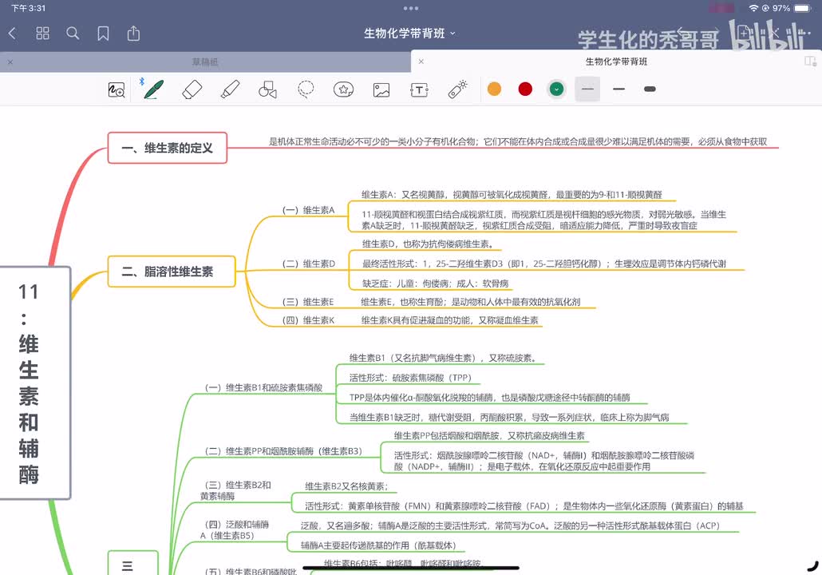Click (四) 泛酸和辅酶A branch
The height and width of the screenshot is (575, 822).
pyautogui.click(x=235, y=530)
